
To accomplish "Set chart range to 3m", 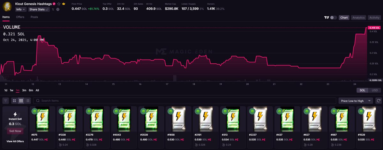I will pos(24,90).
